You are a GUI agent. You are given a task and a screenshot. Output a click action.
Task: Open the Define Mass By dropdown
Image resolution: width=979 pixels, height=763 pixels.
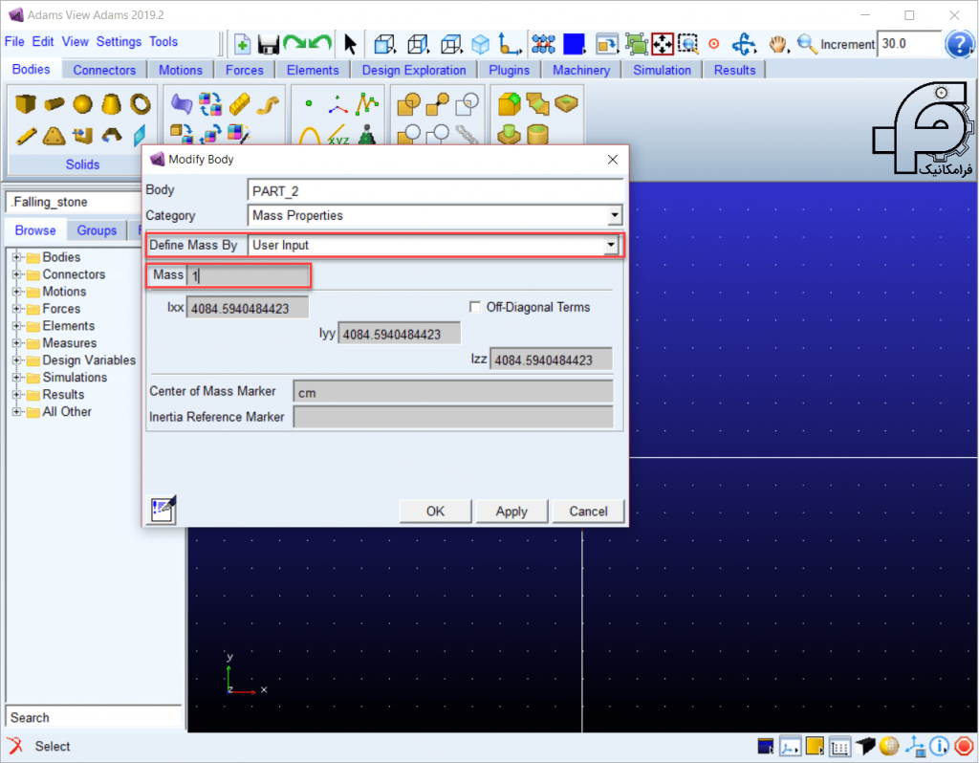[611, 246]
